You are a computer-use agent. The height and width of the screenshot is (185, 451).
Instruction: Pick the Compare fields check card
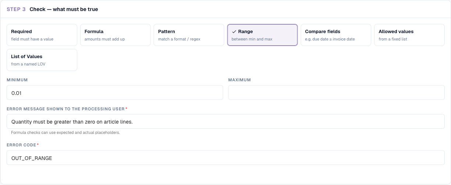(x=336, y=35)
